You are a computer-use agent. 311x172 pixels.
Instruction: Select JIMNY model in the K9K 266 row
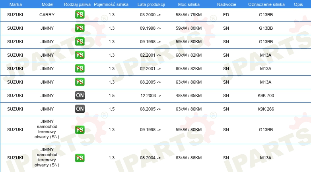pos(47,109)
